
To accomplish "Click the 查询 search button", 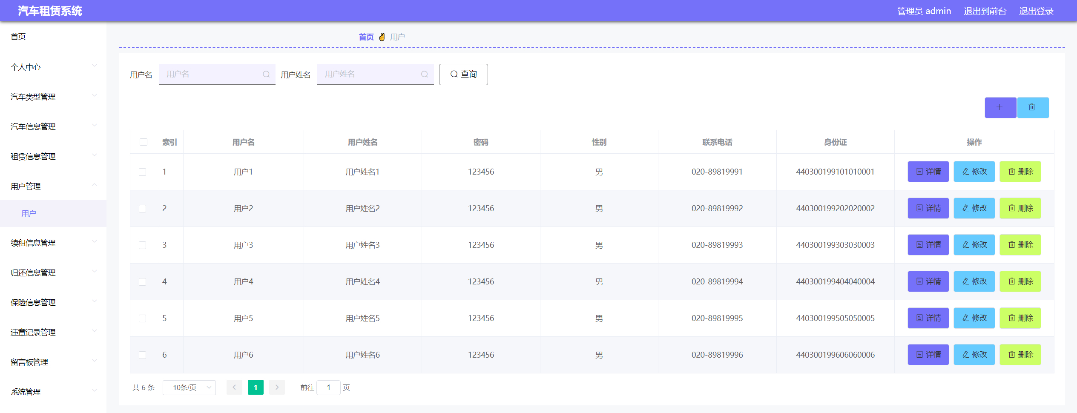I will pos(463,74).
